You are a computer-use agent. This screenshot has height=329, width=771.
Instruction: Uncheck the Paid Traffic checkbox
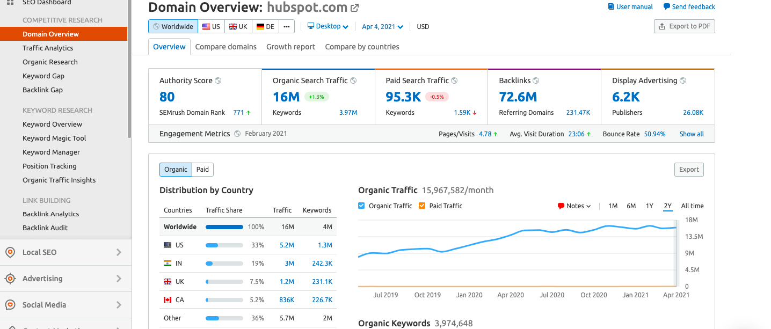421,206
